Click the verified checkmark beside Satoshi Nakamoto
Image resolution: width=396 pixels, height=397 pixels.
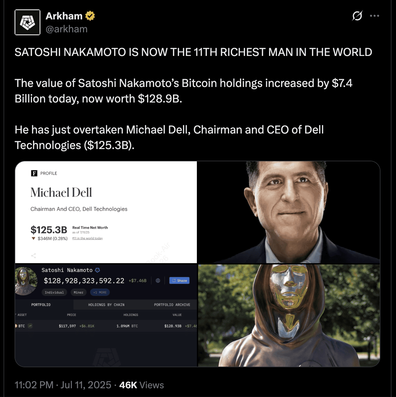[97, 270]
